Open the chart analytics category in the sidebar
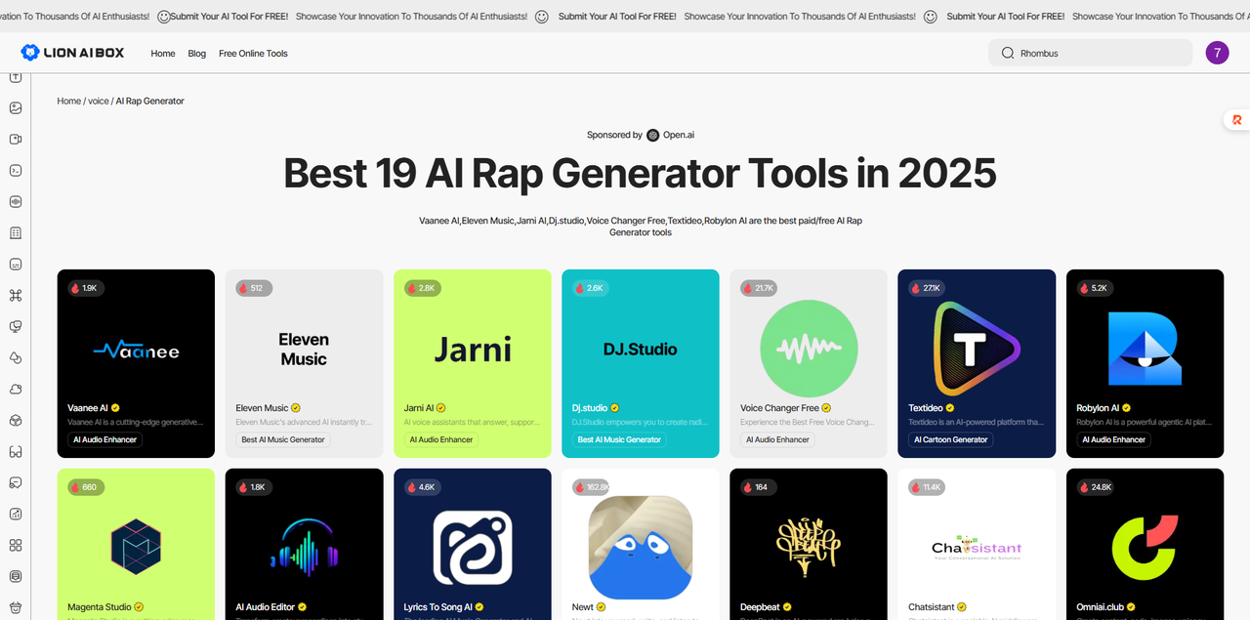This screenshot has height=620, width=1250. point(16,515)
